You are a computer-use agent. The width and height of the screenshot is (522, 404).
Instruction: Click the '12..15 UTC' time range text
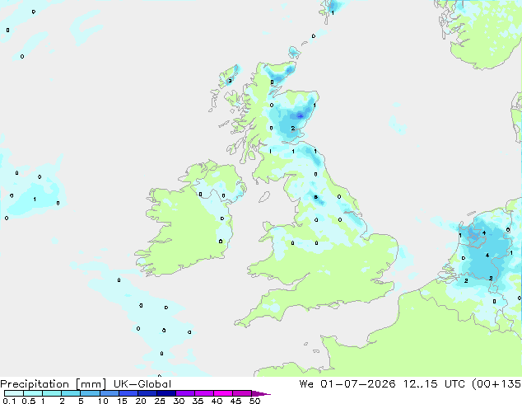[434, 384]
